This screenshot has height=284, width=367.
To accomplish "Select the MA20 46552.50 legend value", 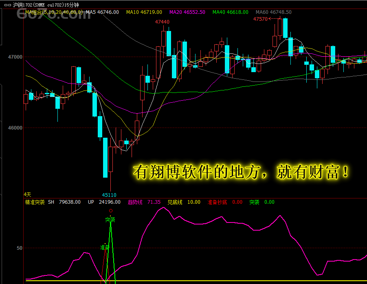I will 187,12.
